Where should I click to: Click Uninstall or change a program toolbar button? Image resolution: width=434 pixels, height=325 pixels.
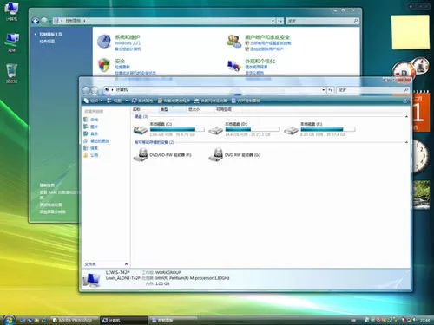pyautogui.click(x=174, y=101)
